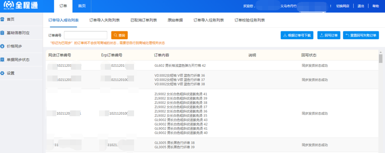
Task: Open the 订单导入成功列表 tab
Action: tap(63, 20)
